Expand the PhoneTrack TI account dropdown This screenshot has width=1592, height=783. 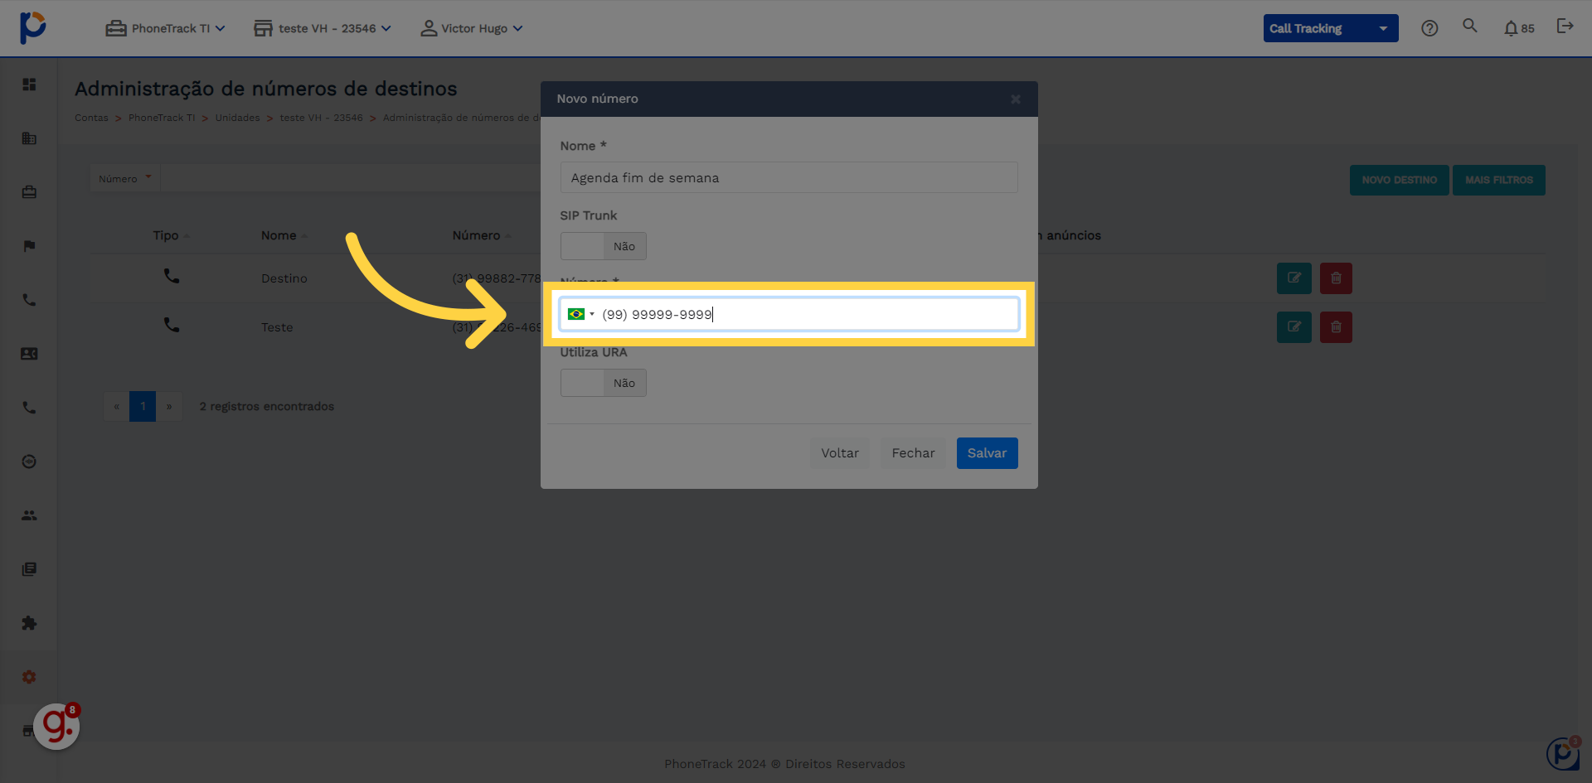(165, 28)
